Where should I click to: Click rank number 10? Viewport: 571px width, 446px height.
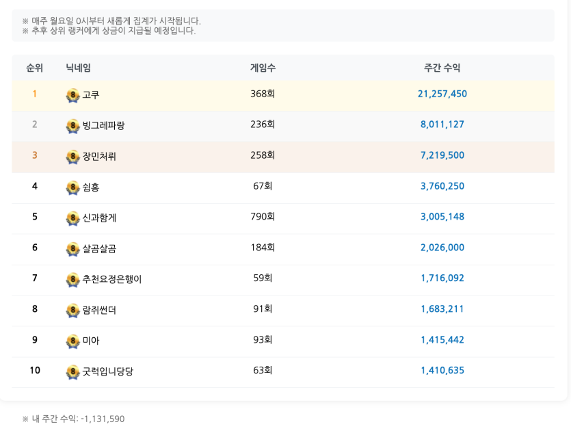coord(35,371)
